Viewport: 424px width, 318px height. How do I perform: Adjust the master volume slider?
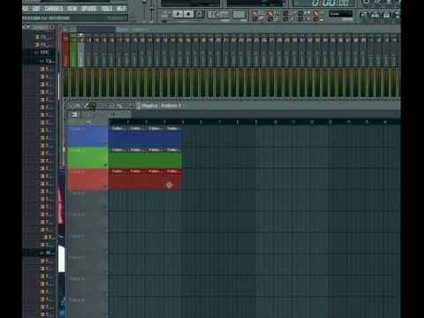pyautogui.click(x=144, y=11)
